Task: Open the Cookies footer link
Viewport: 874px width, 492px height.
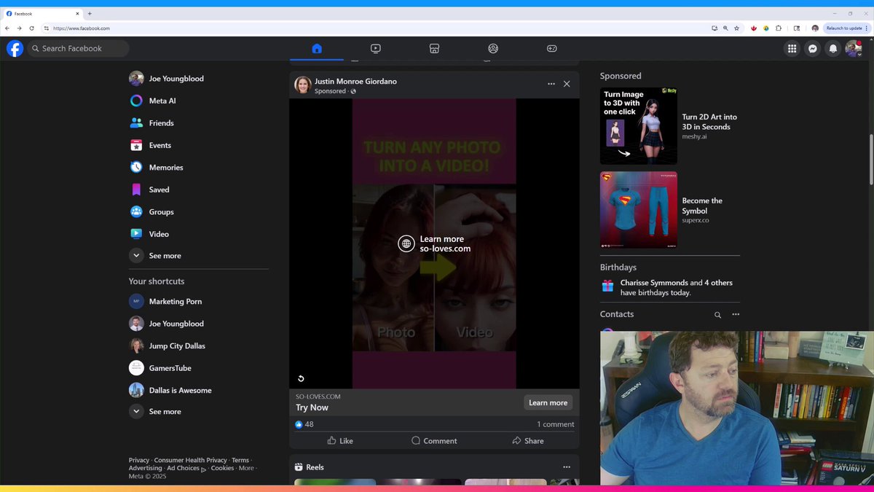Action: pos(222,469)
